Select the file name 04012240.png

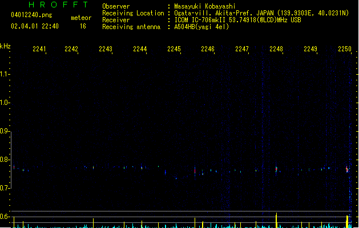[x=31, y=15]
